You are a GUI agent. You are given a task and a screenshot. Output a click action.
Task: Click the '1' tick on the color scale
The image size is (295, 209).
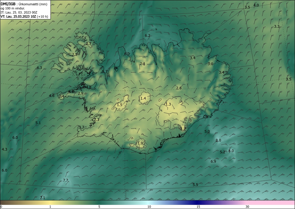(x=50, y=207)
